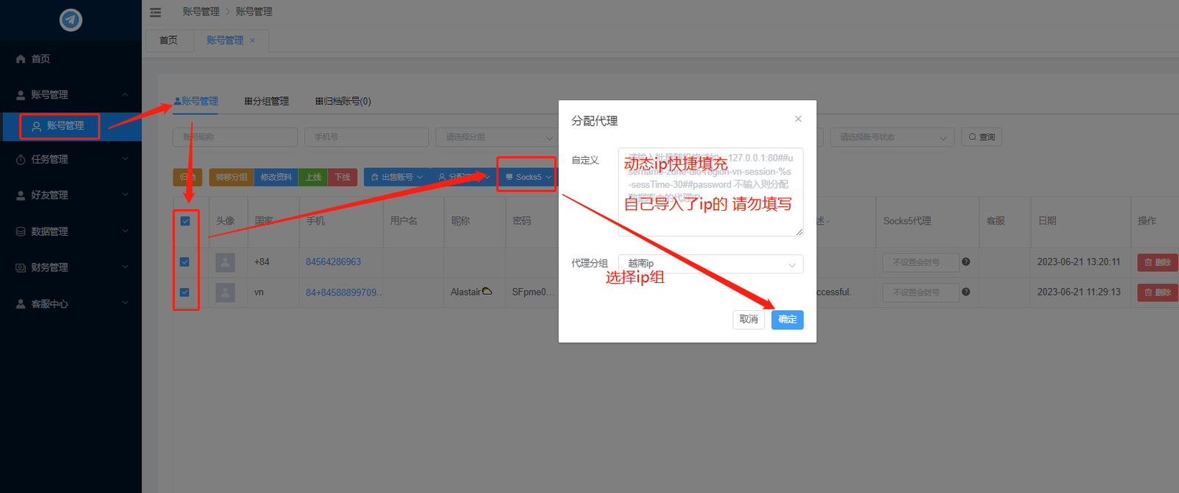Click the Telegram logo in the sidebar
1179x493 pixels.
(x=71, y=20)
